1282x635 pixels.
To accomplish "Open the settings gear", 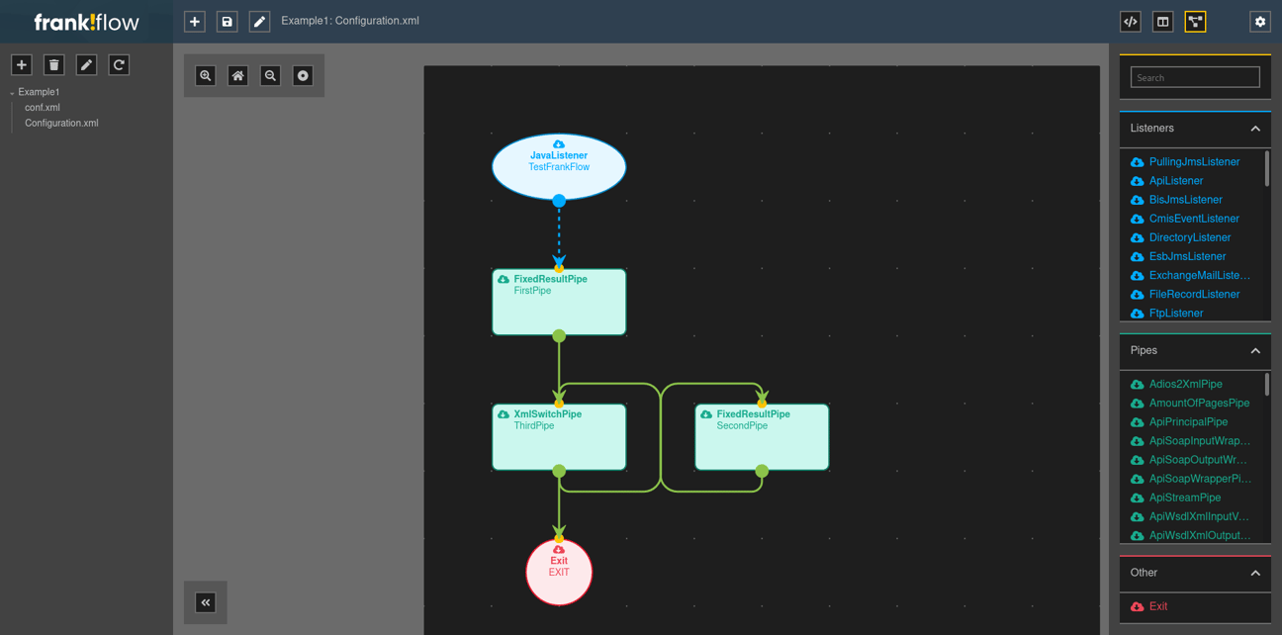I will click(1259, 21).
